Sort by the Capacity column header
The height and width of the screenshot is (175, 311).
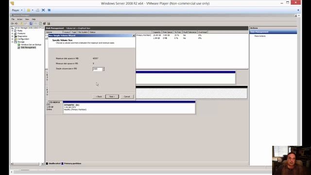[x=156, y=32]
